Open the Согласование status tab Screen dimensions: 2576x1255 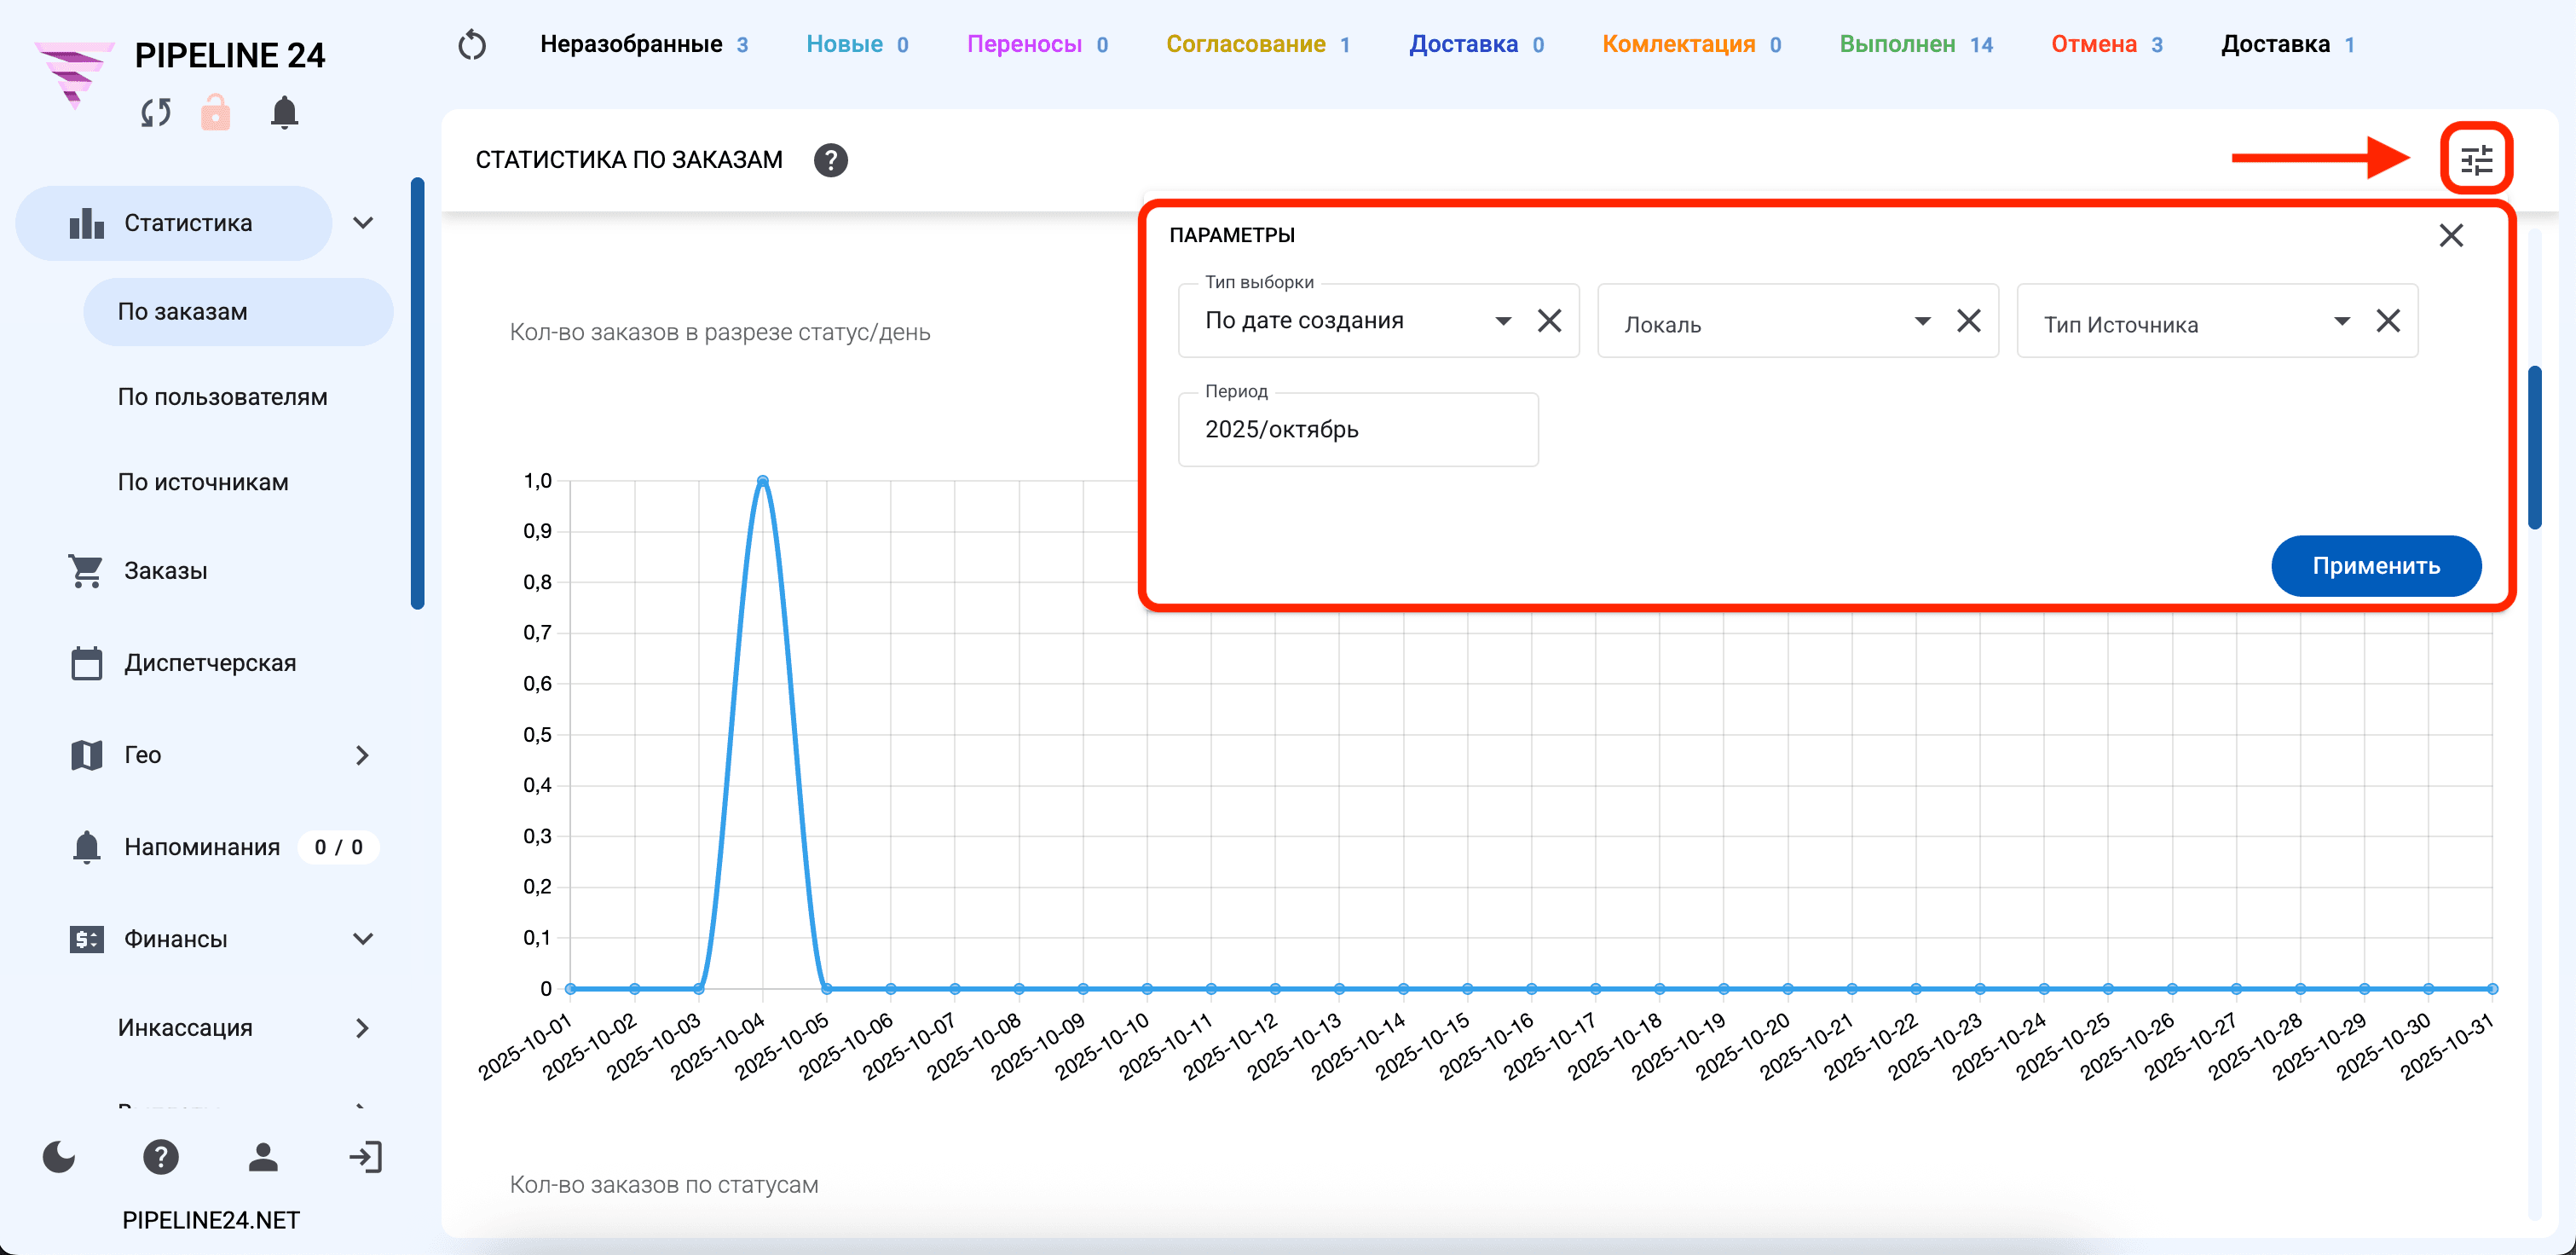(x=1258, y=45)
